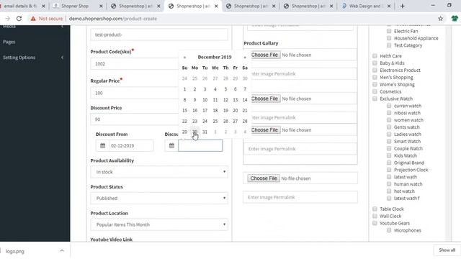Click Show all downloads button
The width and height of the screenshot is (461, 259).
click(x=447, y=250)
